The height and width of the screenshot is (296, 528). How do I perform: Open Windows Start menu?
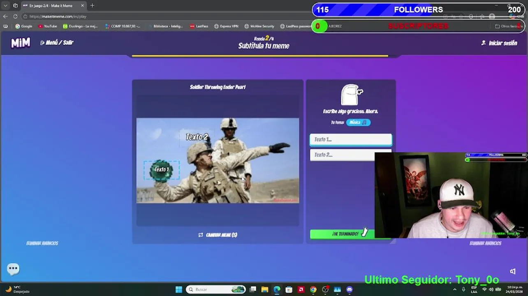coord(179,289)
